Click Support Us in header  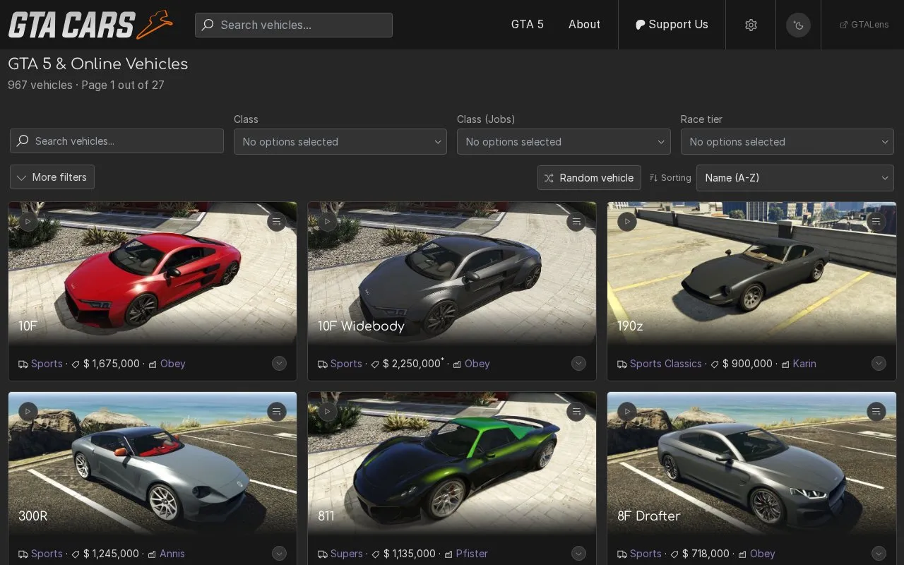tap(672, 25)
